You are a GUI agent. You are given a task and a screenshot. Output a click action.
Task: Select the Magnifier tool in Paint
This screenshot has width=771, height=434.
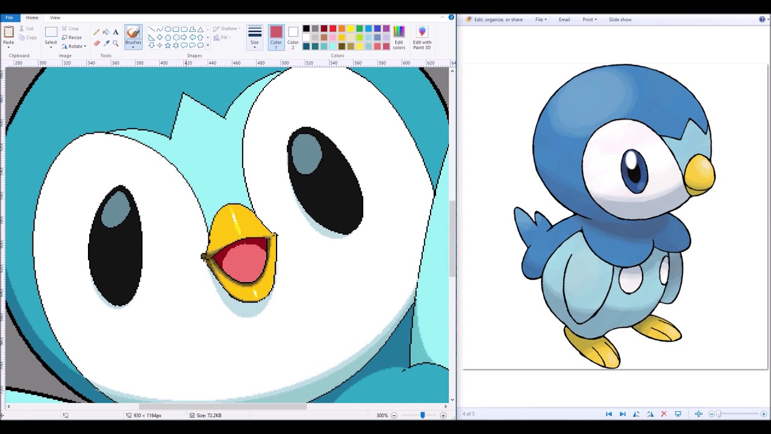(x=116, y=43)
